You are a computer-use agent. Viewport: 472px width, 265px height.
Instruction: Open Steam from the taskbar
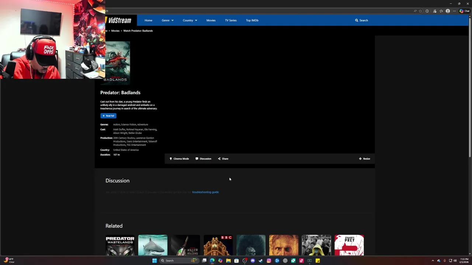tap(261, 261)
